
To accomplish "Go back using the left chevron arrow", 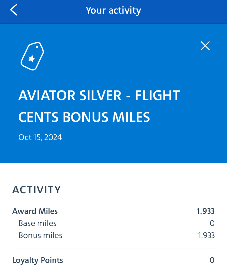I will click(x=14, y=10).
